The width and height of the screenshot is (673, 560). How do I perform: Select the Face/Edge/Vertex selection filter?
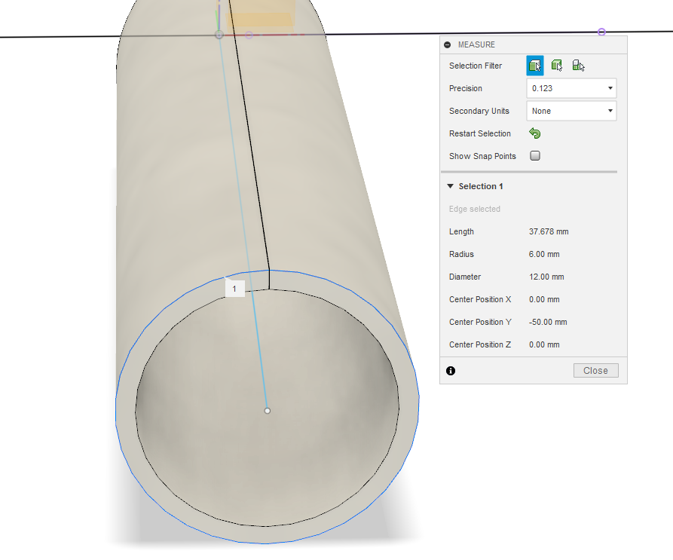534,66
